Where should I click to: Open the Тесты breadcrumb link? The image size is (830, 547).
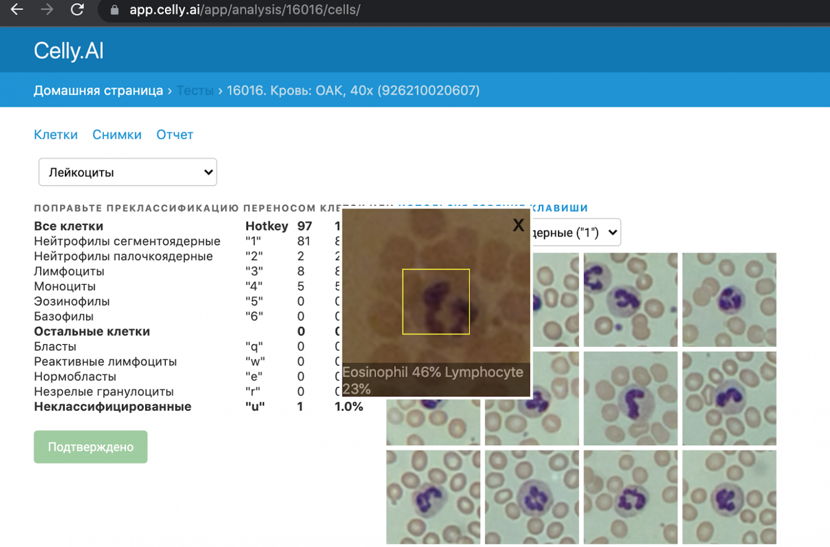tap(195, 90)
